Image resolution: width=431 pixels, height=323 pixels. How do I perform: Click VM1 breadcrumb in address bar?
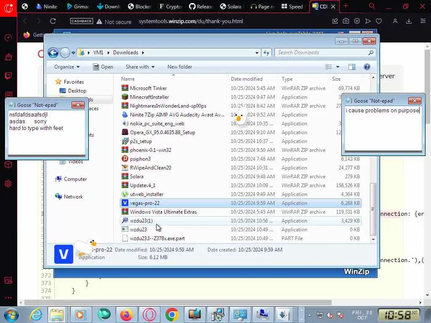click(98, 53)
